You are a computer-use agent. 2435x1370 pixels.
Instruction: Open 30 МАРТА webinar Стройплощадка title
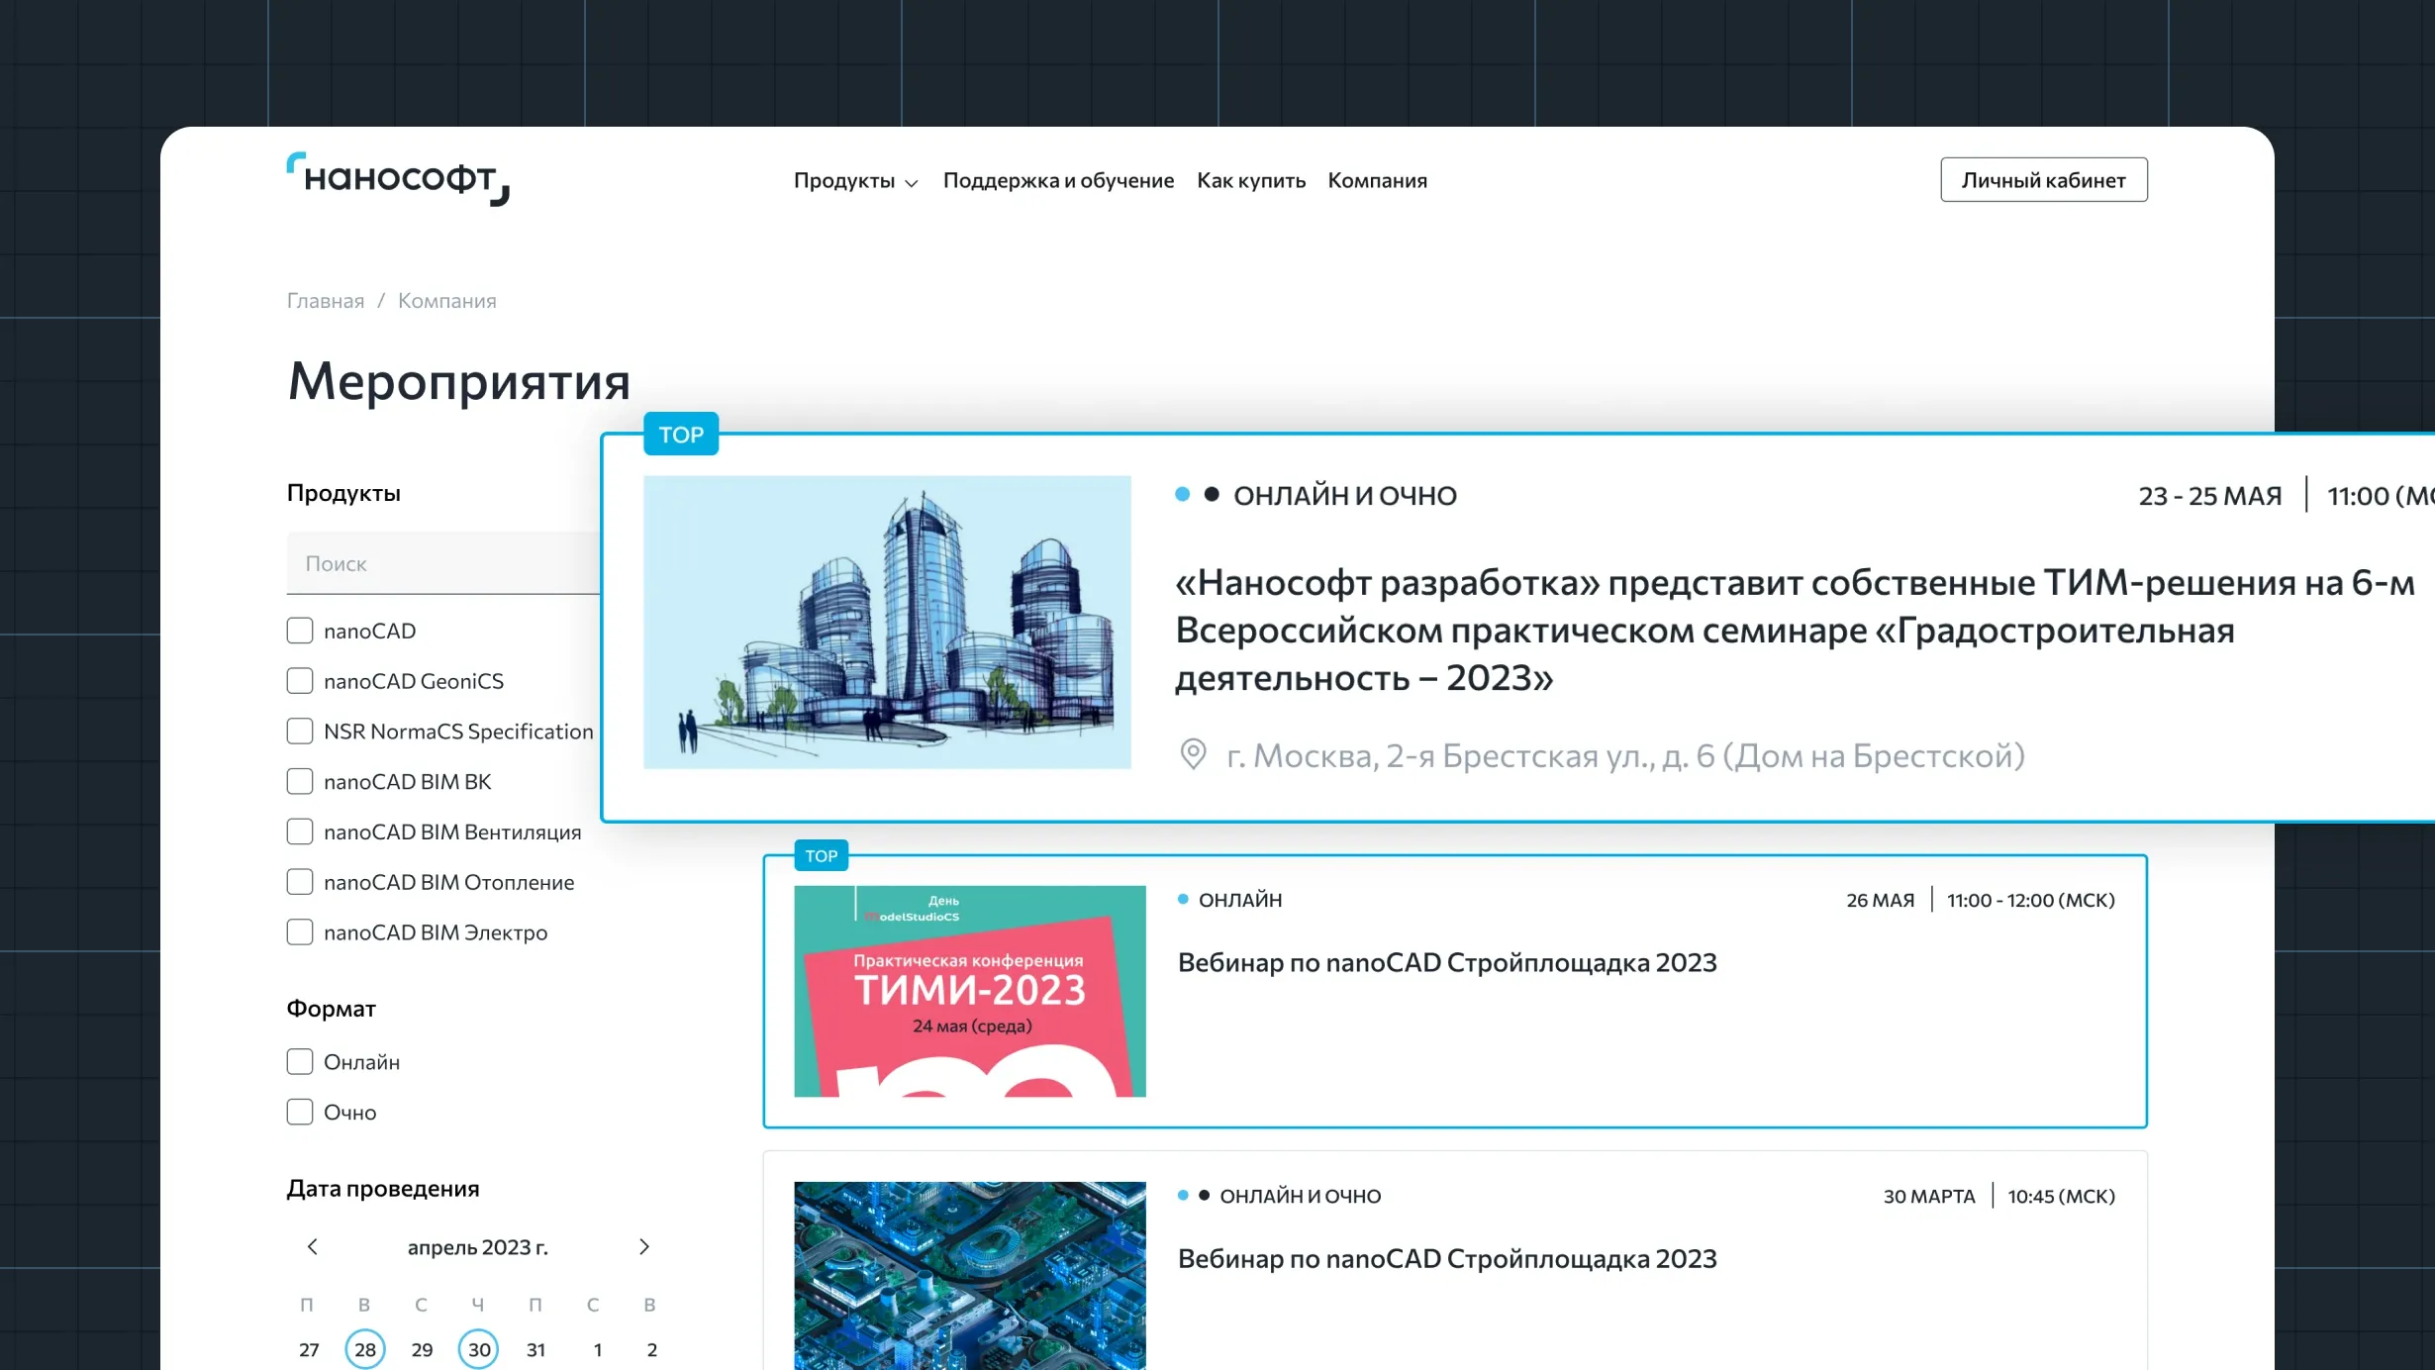[x=1447, y=1259]
